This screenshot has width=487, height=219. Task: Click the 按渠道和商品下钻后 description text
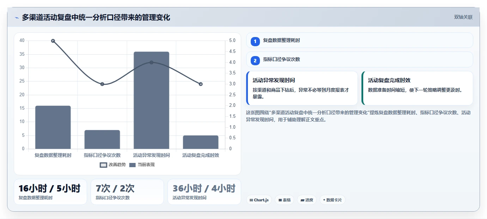(301, 93)
